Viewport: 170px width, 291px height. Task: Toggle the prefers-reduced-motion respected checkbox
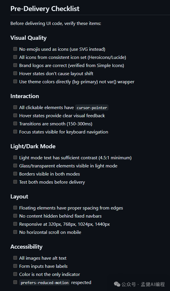pos(15,282)
